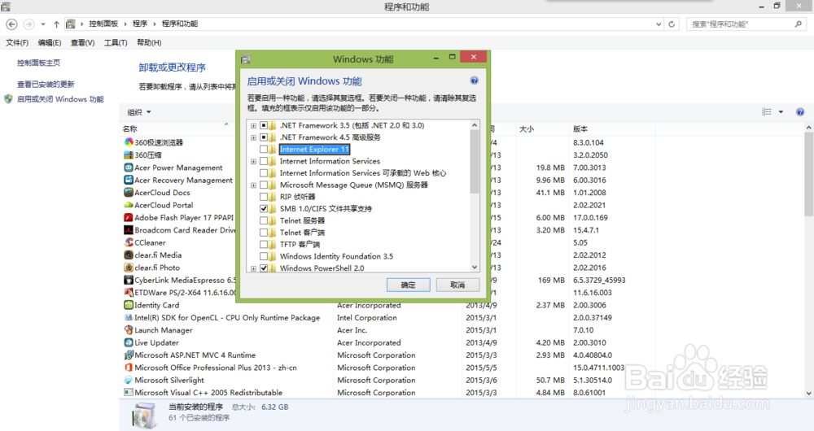Toggle .NET Framework 3.5 checkbox

(264, 125)
